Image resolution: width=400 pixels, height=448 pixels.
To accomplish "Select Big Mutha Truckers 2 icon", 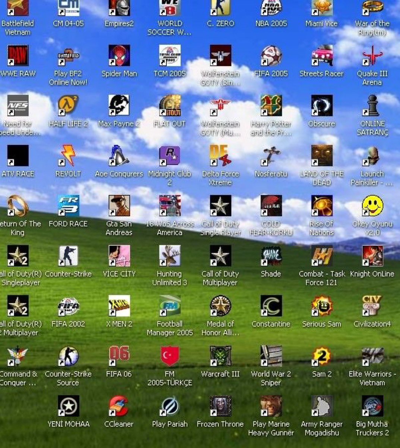I will [x=372, y=406].
